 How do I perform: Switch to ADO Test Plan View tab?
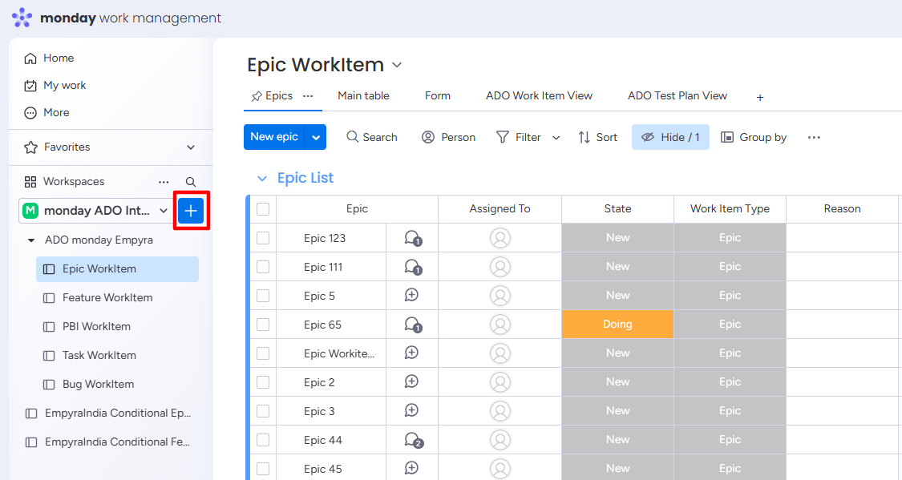point(677,96)
